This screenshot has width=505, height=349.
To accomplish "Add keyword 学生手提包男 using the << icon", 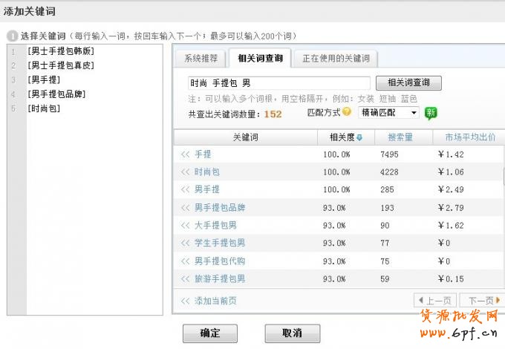I will point(185,243).
